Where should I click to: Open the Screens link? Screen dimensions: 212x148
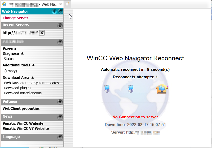9,48
